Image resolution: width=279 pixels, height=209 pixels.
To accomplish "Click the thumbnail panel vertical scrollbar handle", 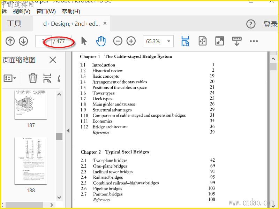I will click(x=59, y=136).
